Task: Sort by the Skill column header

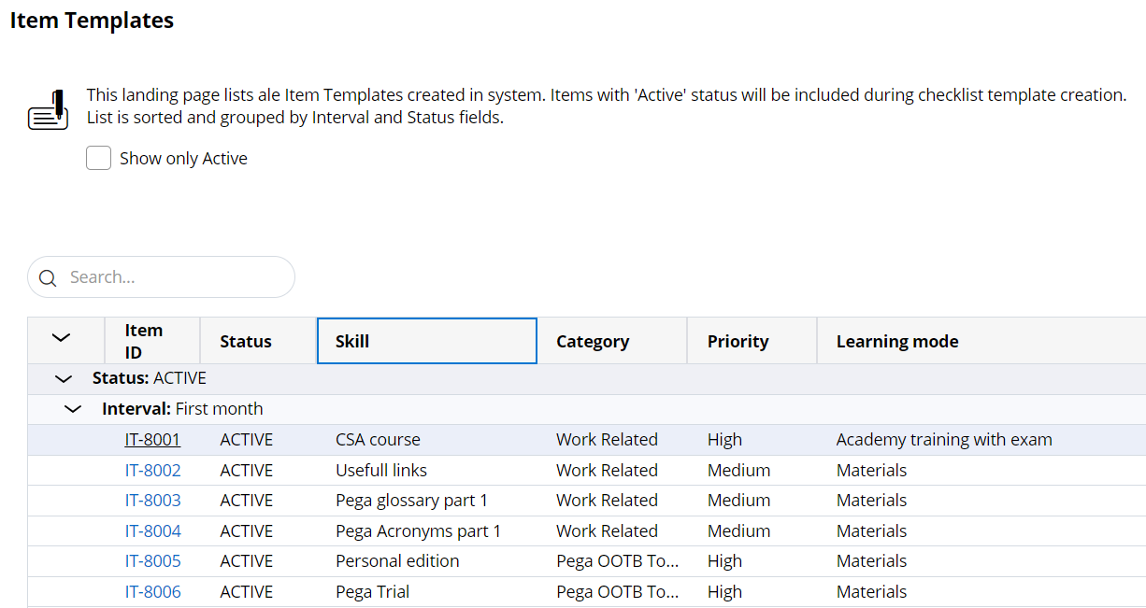Action: click(426, 341)
